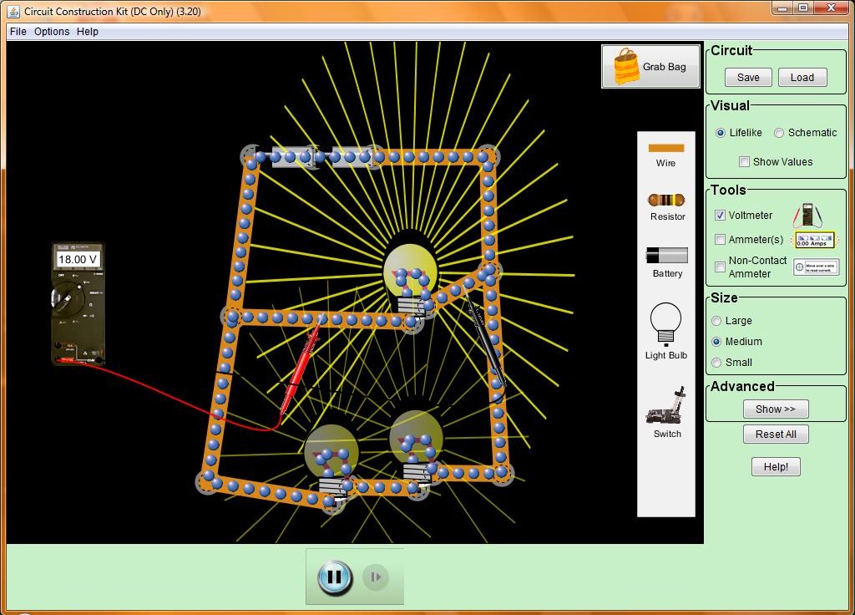
Task: Click the non-contact ammeter icon in Tools
Action: (816, 267)
